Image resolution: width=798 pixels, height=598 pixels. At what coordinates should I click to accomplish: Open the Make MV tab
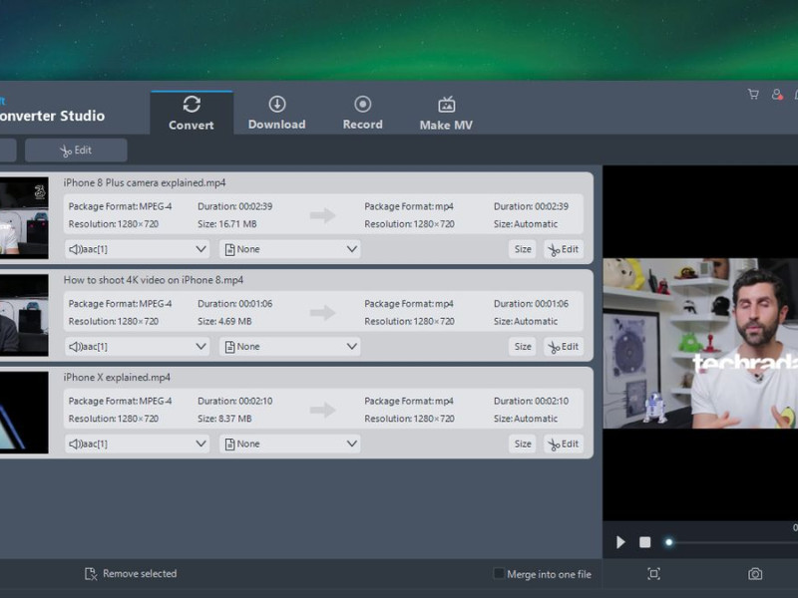[x=446, y=113]
